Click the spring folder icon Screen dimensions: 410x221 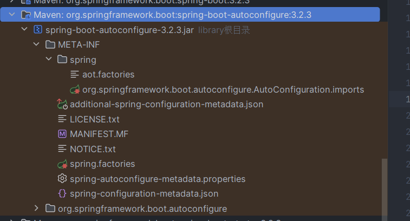[x=62, y=60]
